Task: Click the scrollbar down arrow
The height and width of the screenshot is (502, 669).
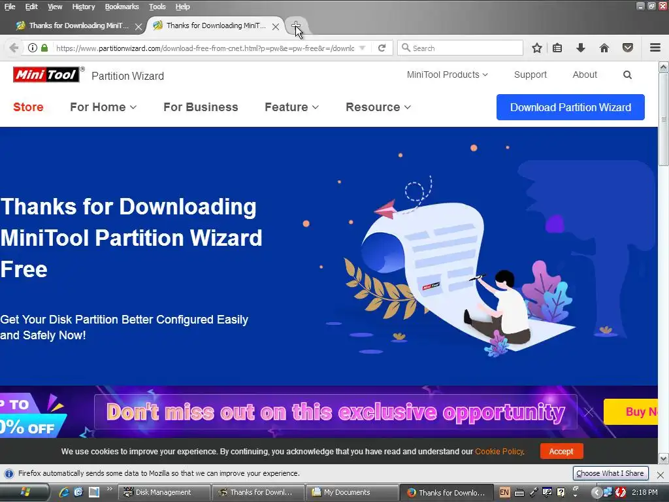Action: tap(663, 459)
